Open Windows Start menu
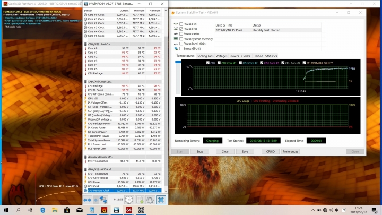The image size is (382, 215). click(x=6, y=210)
